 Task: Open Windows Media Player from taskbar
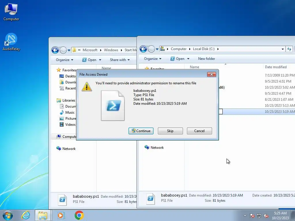[60, 215]
